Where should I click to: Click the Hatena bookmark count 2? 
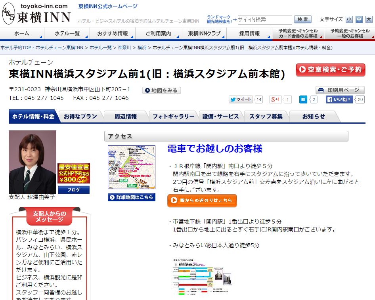314,99
